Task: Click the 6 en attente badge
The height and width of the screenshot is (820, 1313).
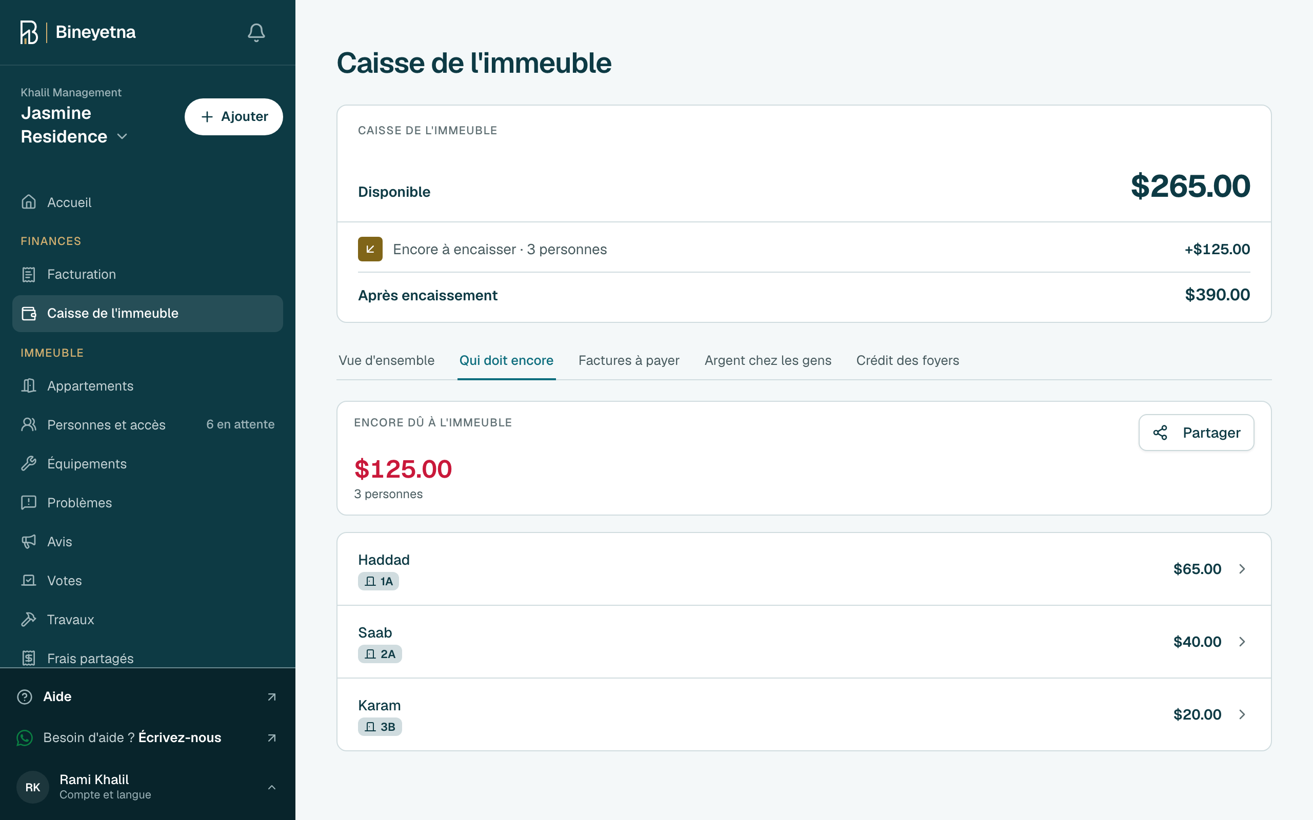Action: [241, 424]
